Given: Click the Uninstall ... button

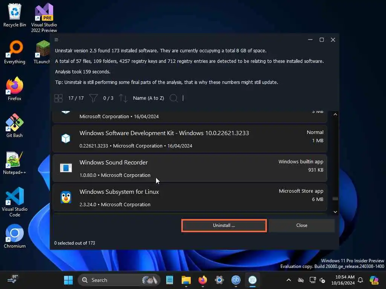Looking at the screenshot, I should [224, 225].
